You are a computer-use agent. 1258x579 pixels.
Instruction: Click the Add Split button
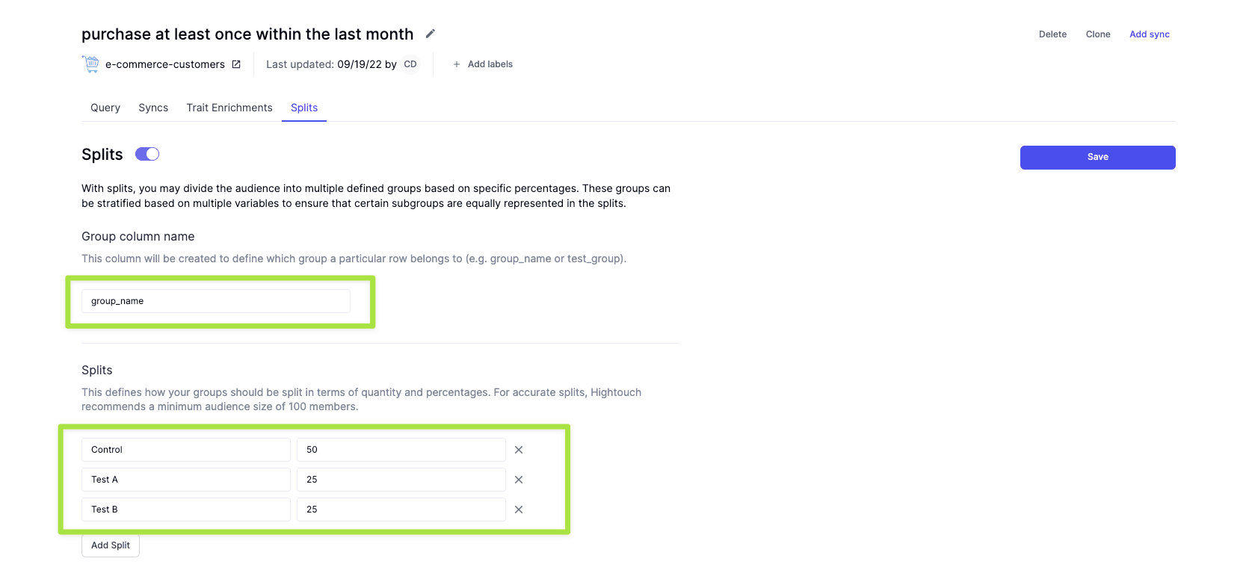[x=111, y=545]
